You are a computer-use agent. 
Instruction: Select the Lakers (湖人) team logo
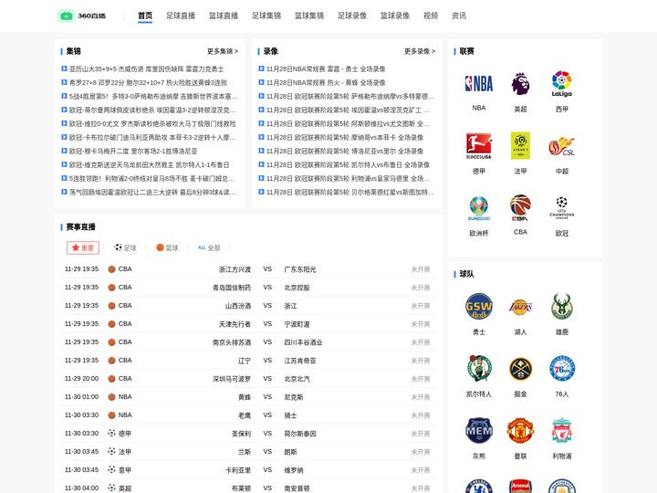click(520, 307)
